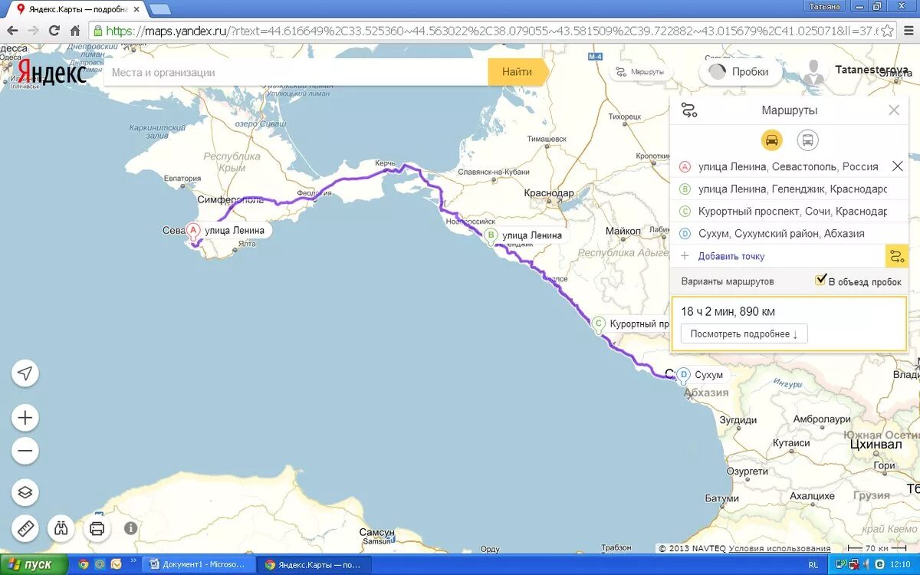Click route marker A on the map

tap(193, 230)
